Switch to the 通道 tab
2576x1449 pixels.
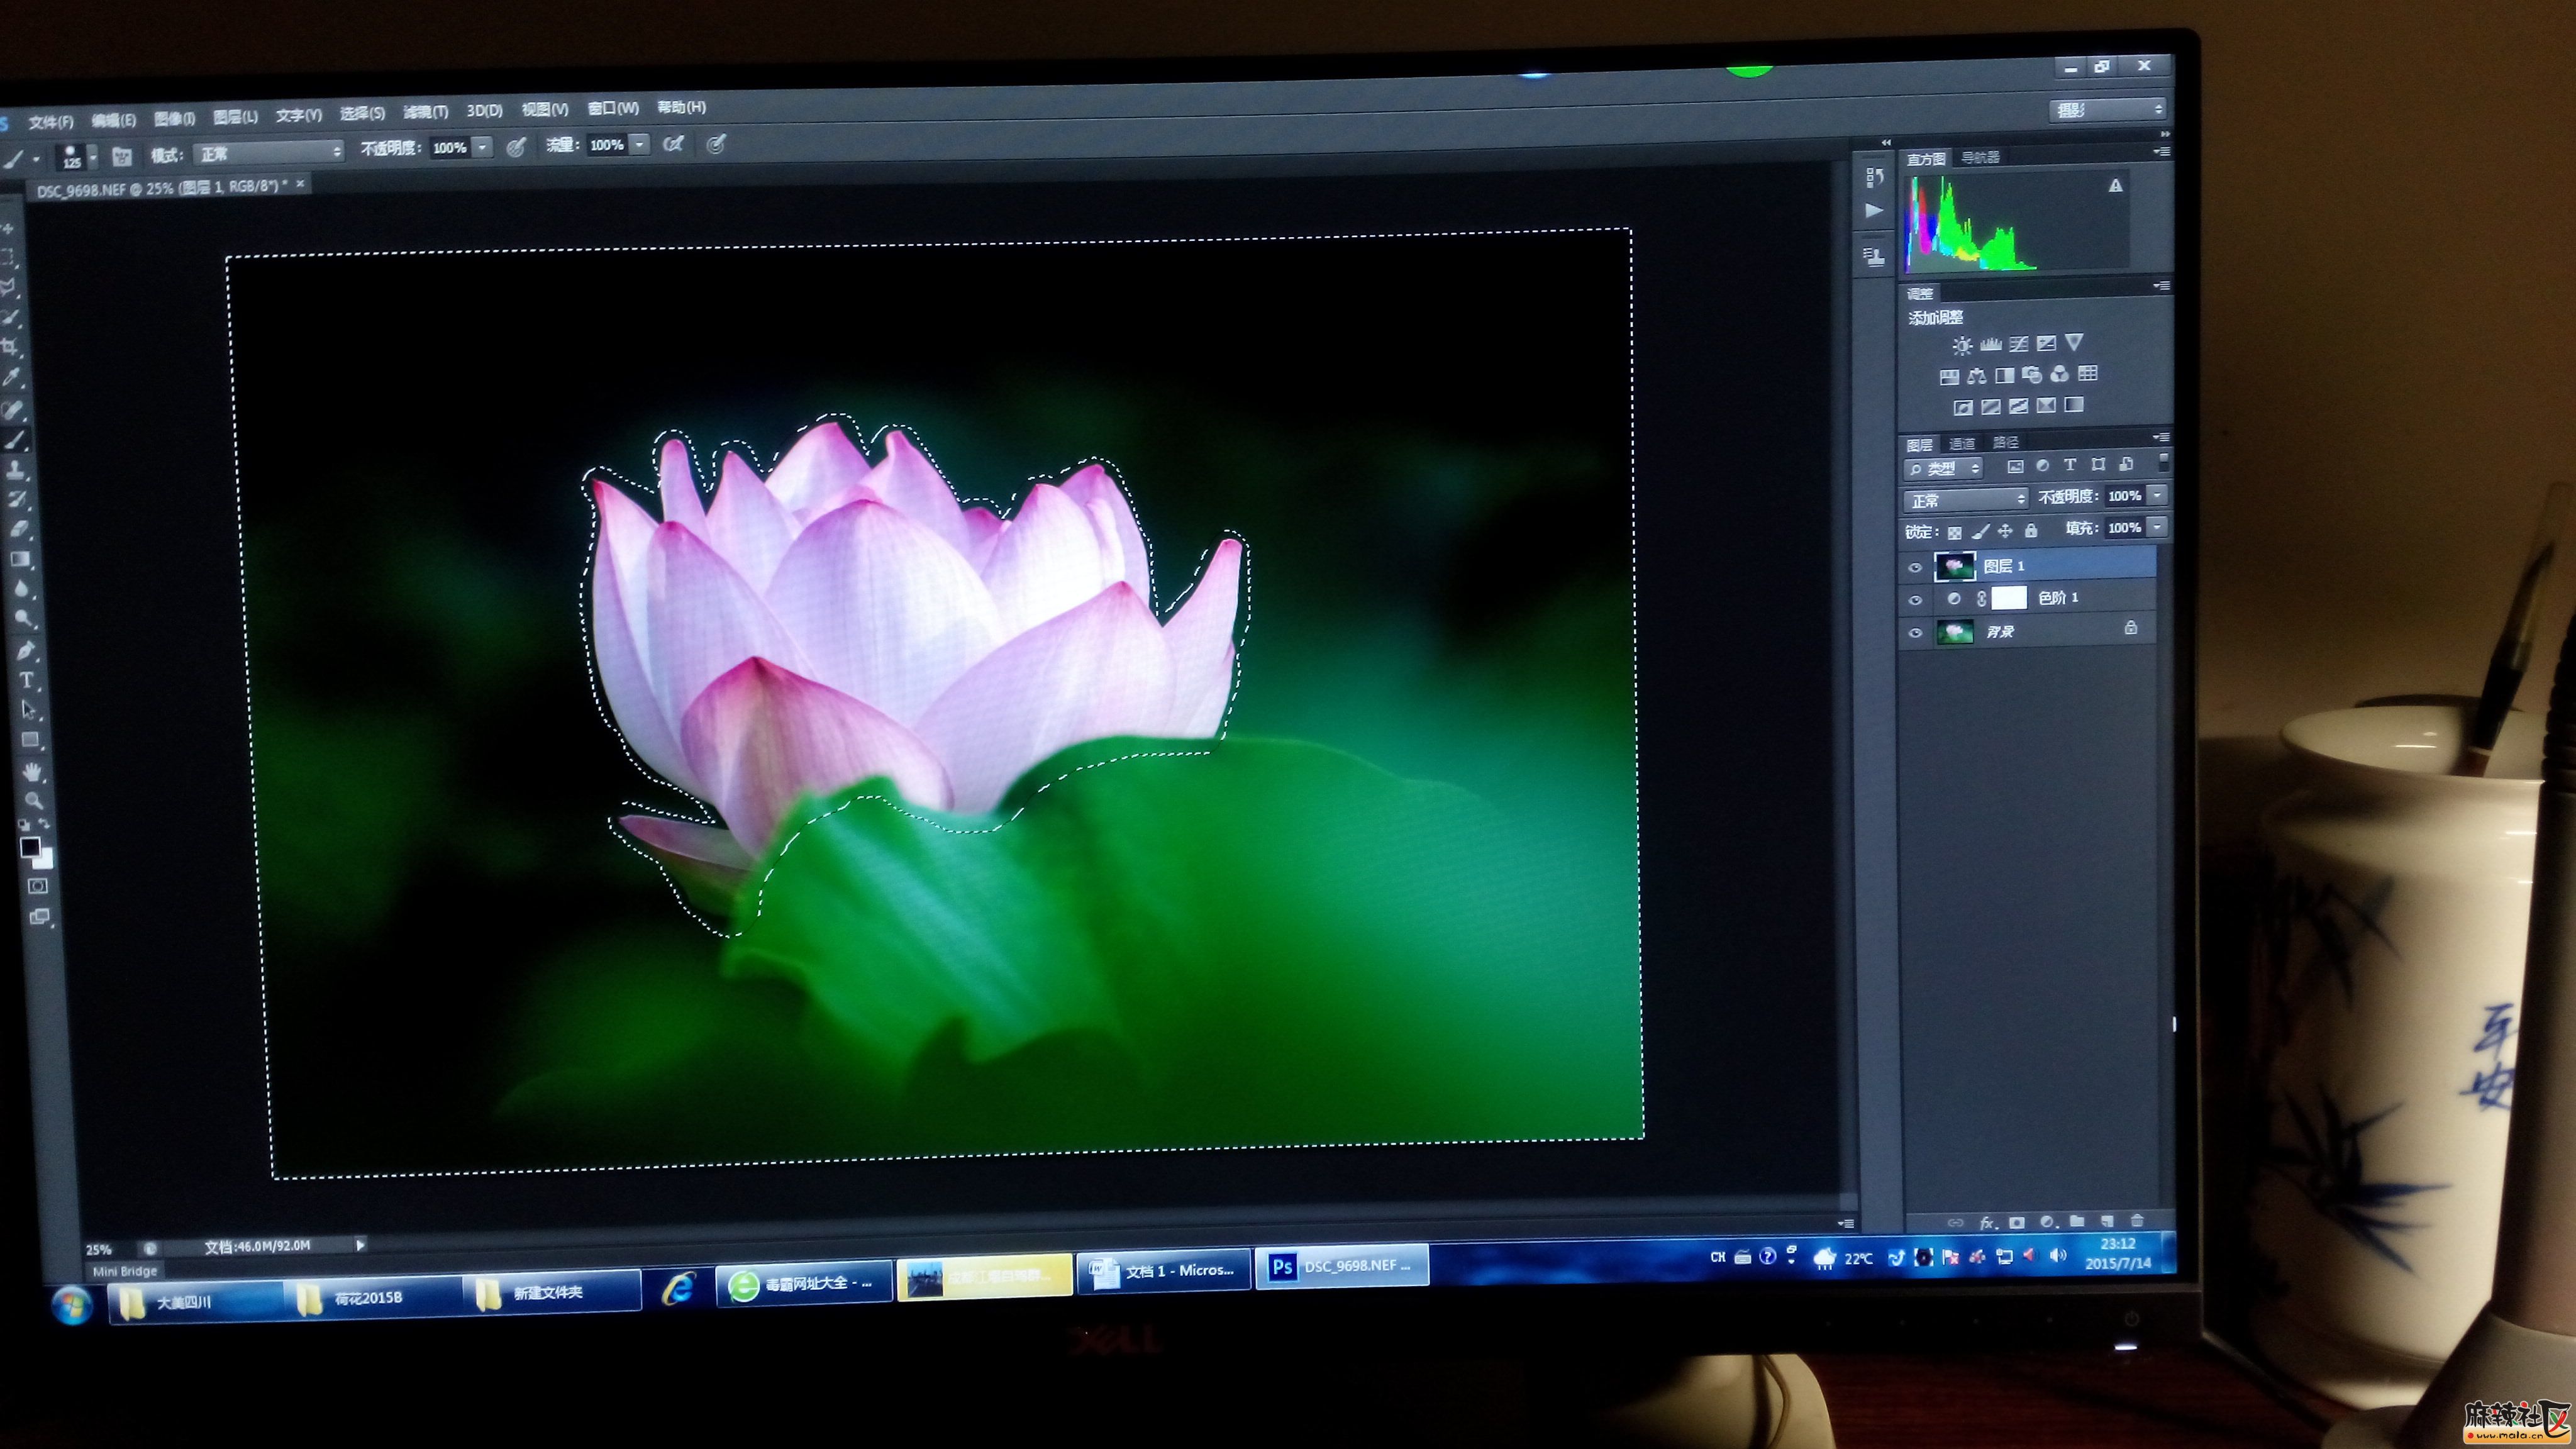(1962, 444)
